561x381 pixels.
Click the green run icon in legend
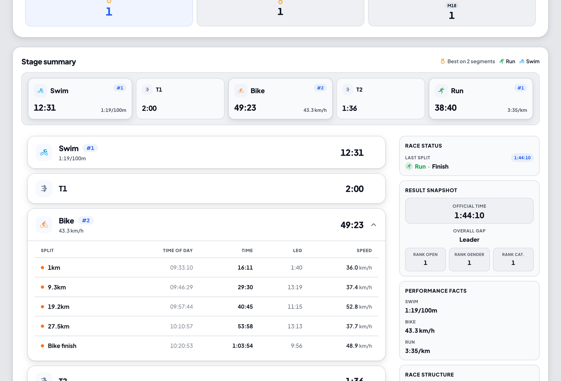[x=502, y=61]
